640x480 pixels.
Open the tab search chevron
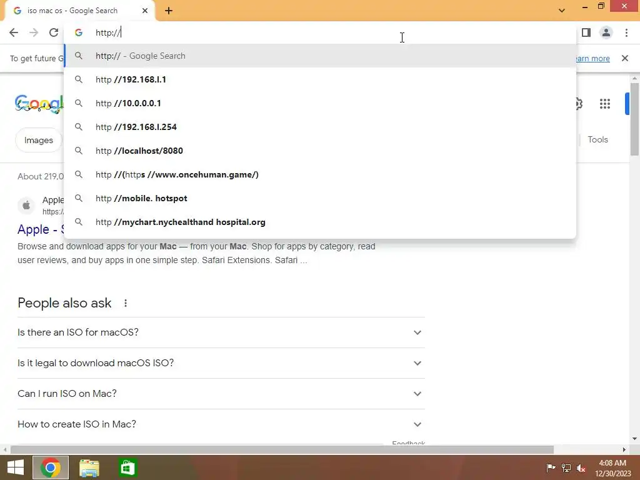(562, 11)
